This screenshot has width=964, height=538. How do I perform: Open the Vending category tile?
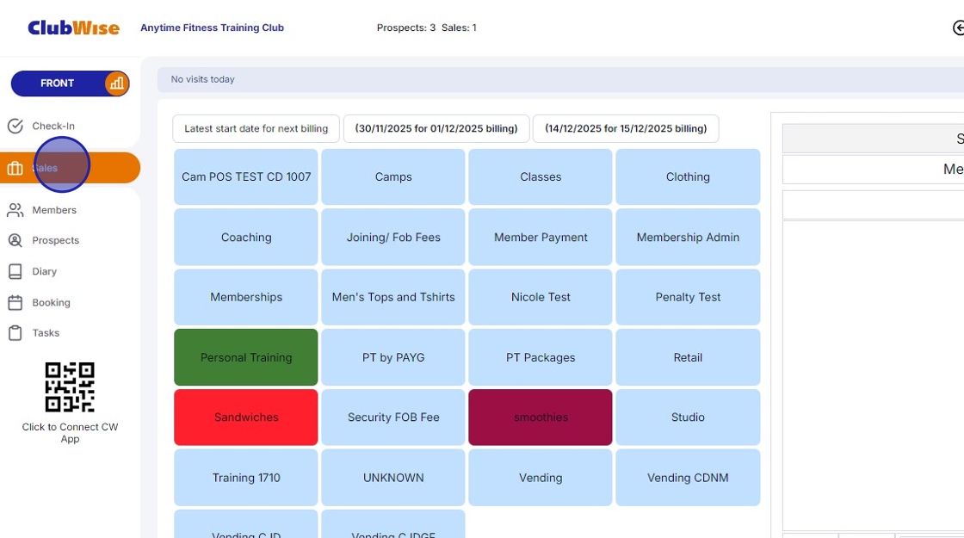tap(541, 478)
